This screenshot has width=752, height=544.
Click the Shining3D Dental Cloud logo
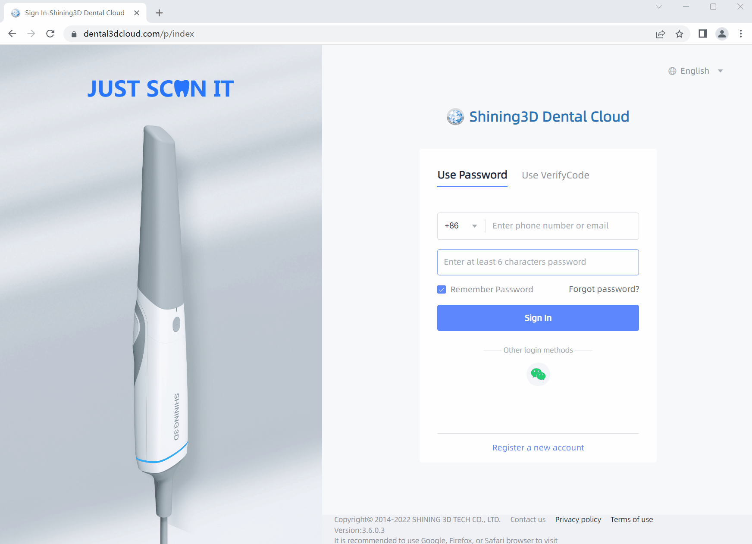tap(538, 116)
